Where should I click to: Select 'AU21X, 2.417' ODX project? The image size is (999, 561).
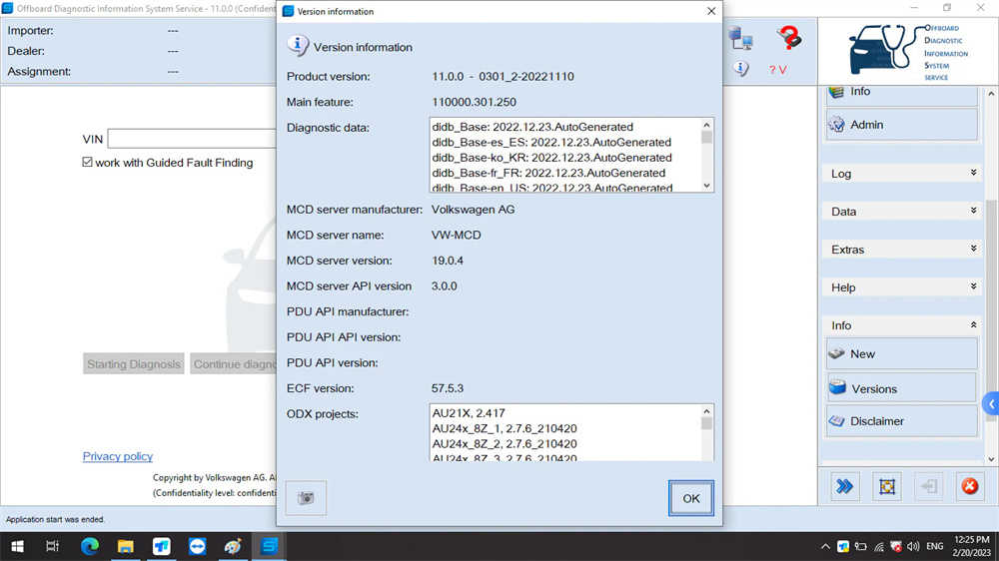point(469,412)
